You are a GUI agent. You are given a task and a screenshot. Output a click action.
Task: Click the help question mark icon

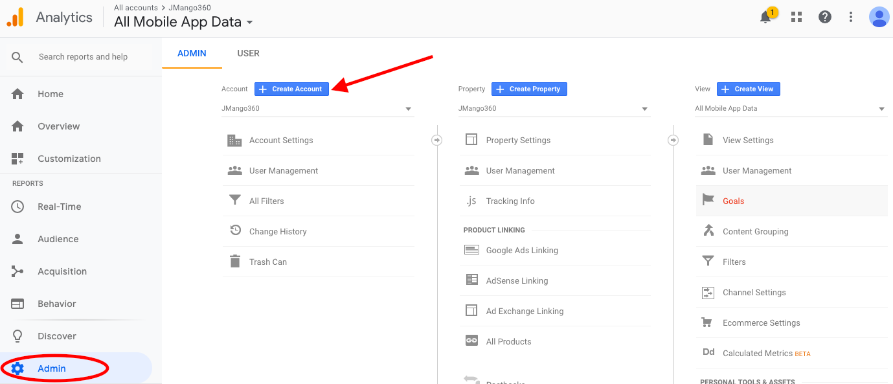[x=825, y=17]
